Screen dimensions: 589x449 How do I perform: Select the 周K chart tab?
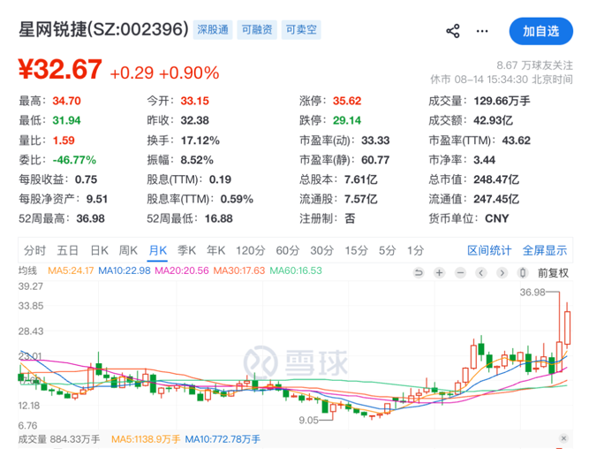[128, 250]
